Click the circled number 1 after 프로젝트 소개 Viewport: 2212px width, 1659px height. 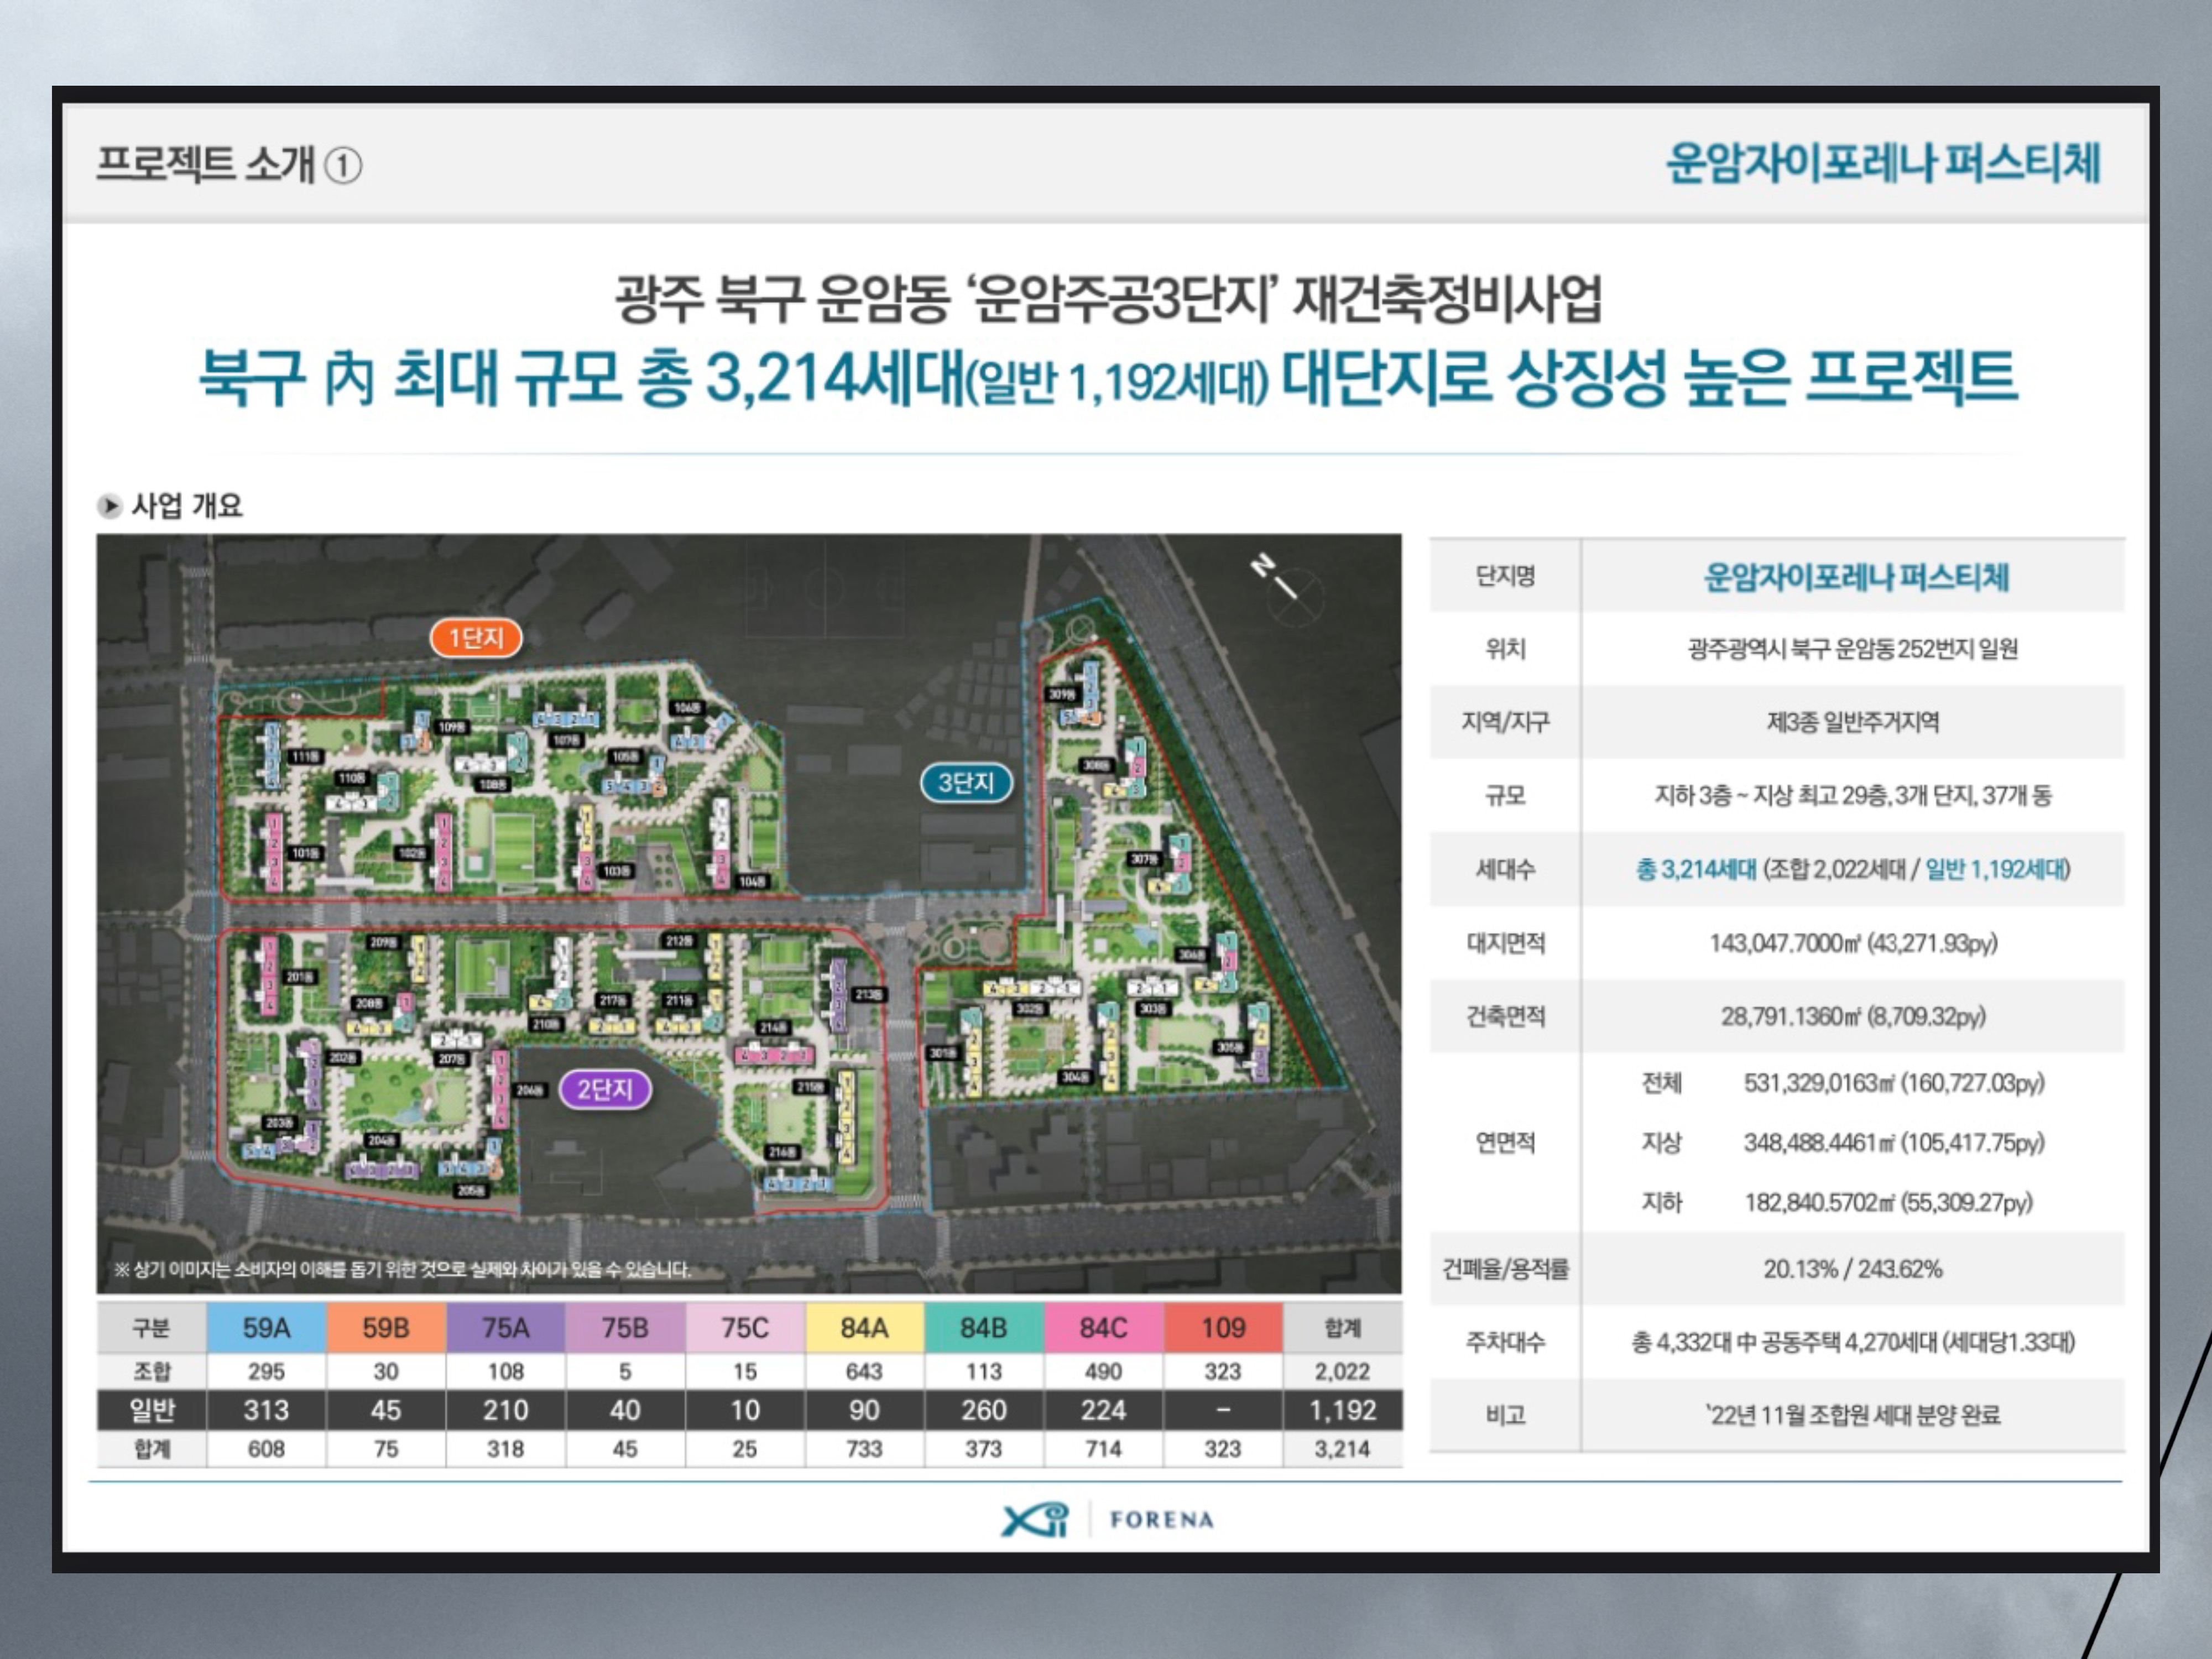(x=343, y=165)
